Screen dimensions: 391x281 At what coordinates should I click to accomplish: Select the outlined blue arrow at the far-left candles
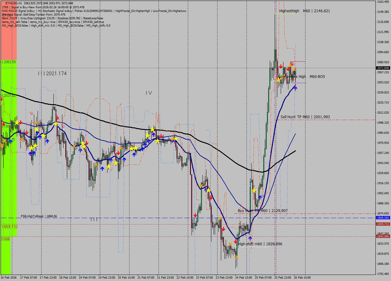pos(13,139)
